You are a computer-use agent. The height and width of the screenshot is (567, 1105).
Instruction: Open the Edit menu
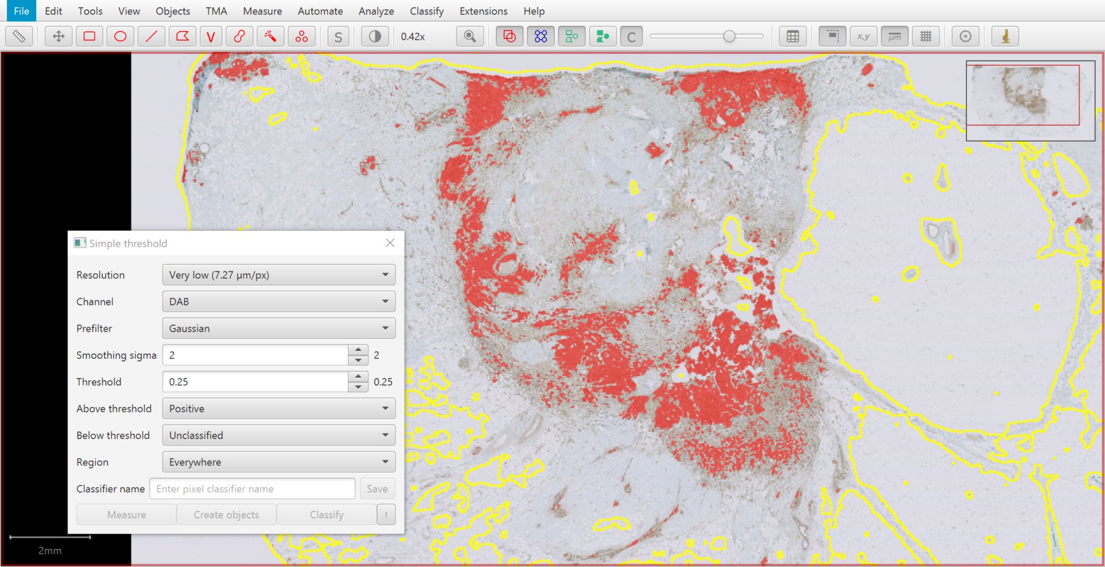pyautogui.click(x=54, y=11)
